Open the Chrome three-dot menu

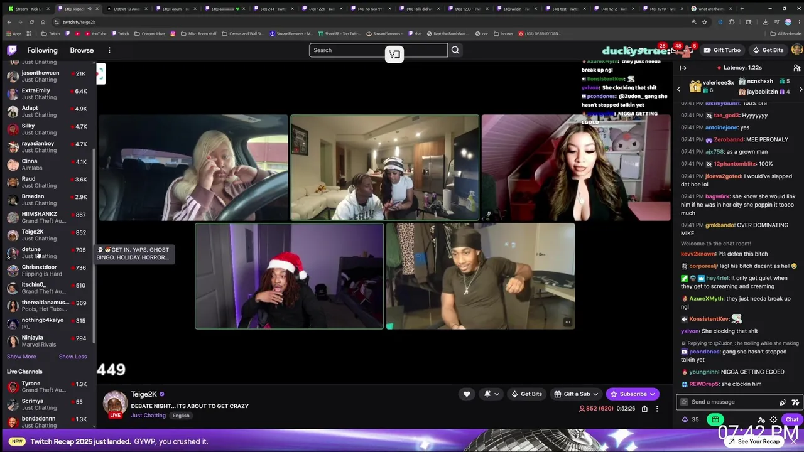coord(798,22)
